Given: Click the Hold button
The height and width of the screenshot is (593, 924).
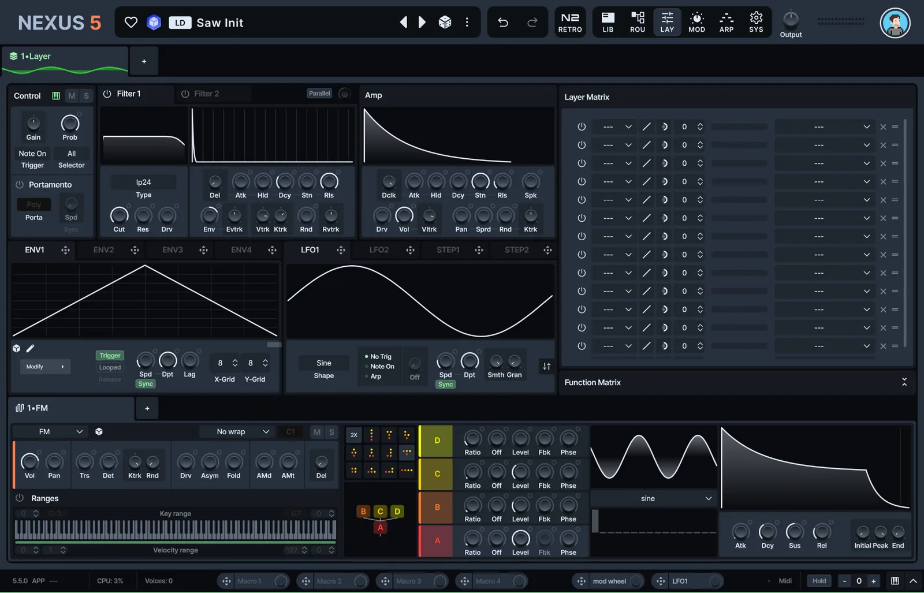Looking at the screenshot, I should coord(819,581).
